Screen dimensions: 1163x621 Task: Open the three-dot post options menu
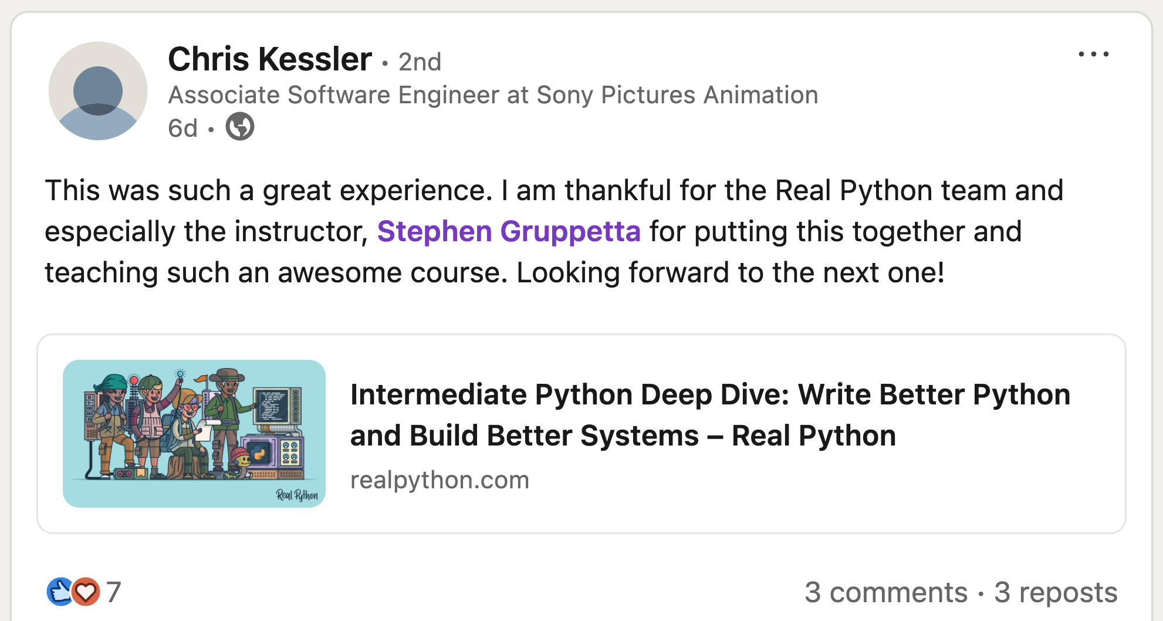coord(1094,54)
